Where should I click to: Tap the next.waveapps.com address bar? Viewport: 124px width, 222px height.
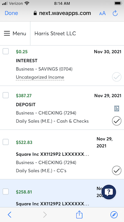click(62, 13)
